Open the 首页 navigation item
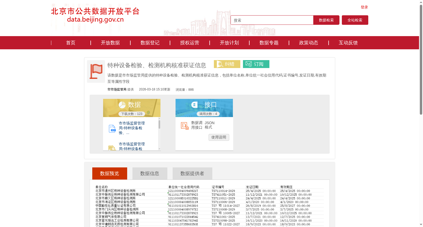Viewport: 423px width, 227px height. (71, 43)
